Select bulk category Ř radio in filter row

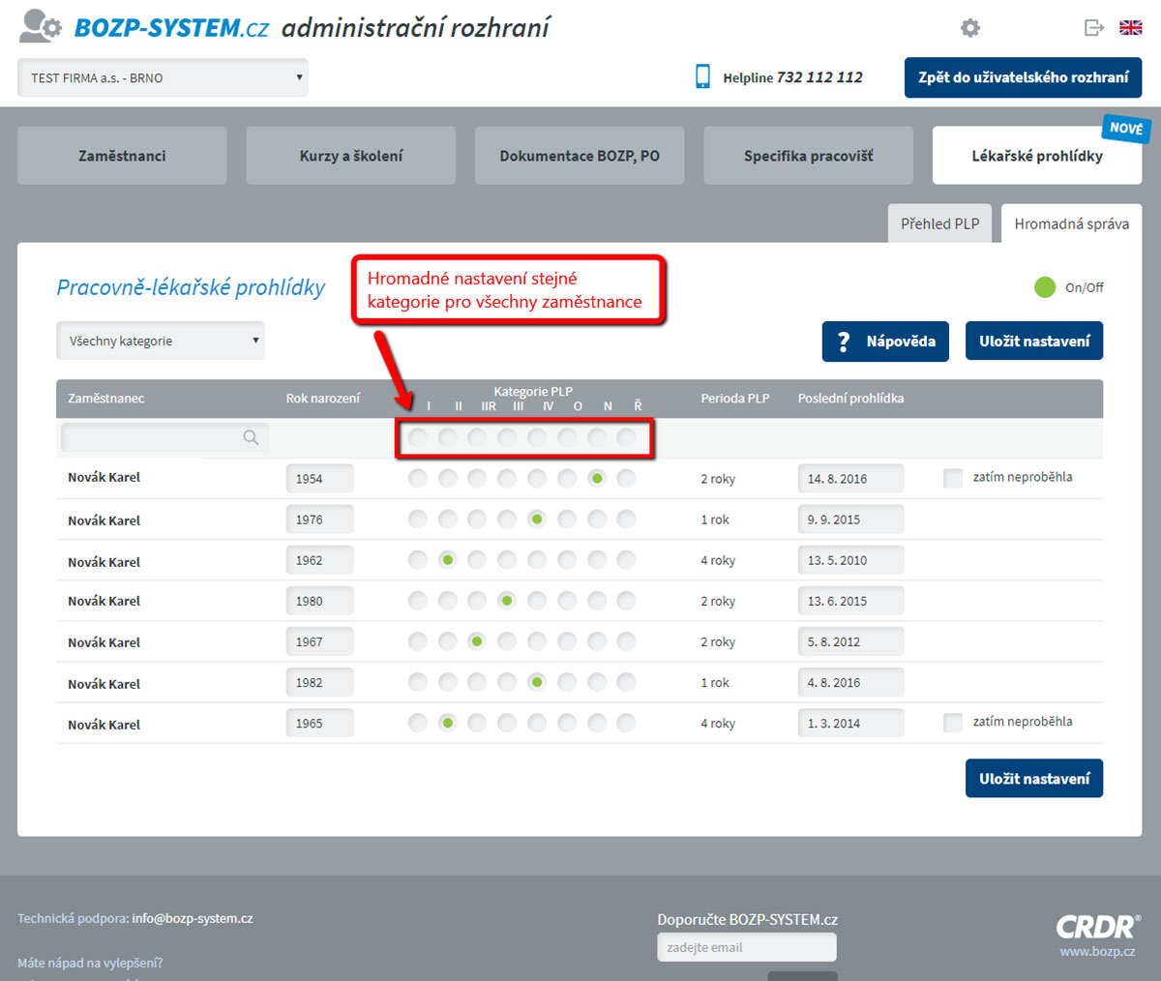[626, 438]
